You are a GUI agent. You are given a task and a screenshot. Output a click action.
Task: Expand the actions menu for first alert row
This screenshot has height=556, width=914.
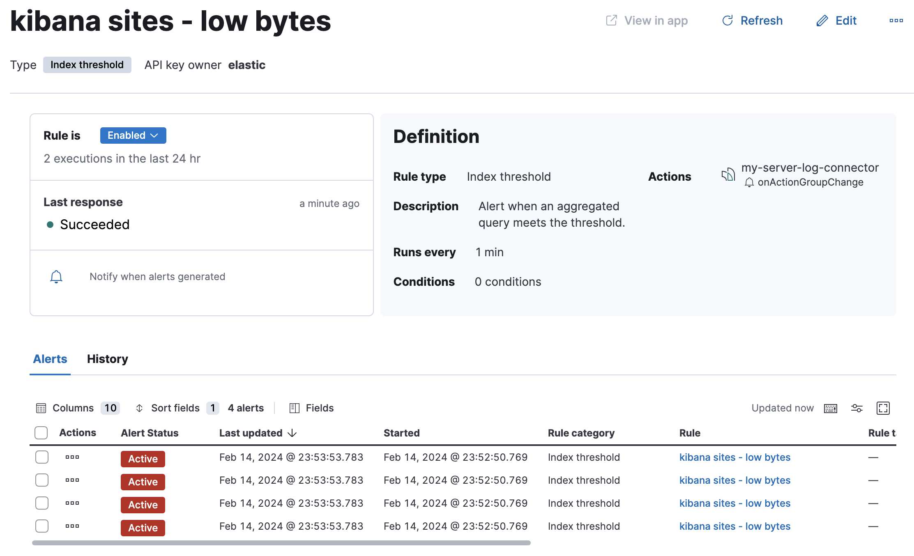pyautogui.click(x=72, y=457)
